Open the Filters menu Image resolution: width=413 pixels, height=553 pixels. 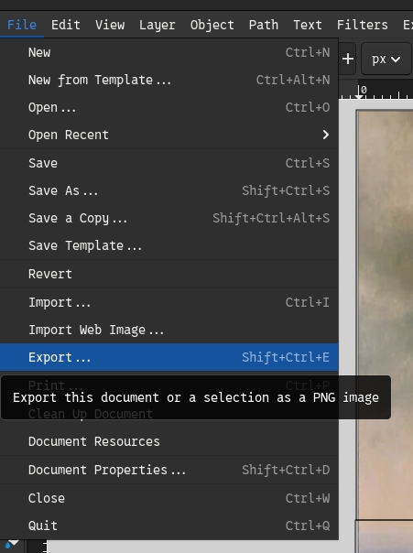(x=363, y=25)
